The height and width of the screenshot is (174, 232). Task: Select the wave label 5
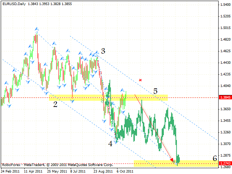click(155, 91)
